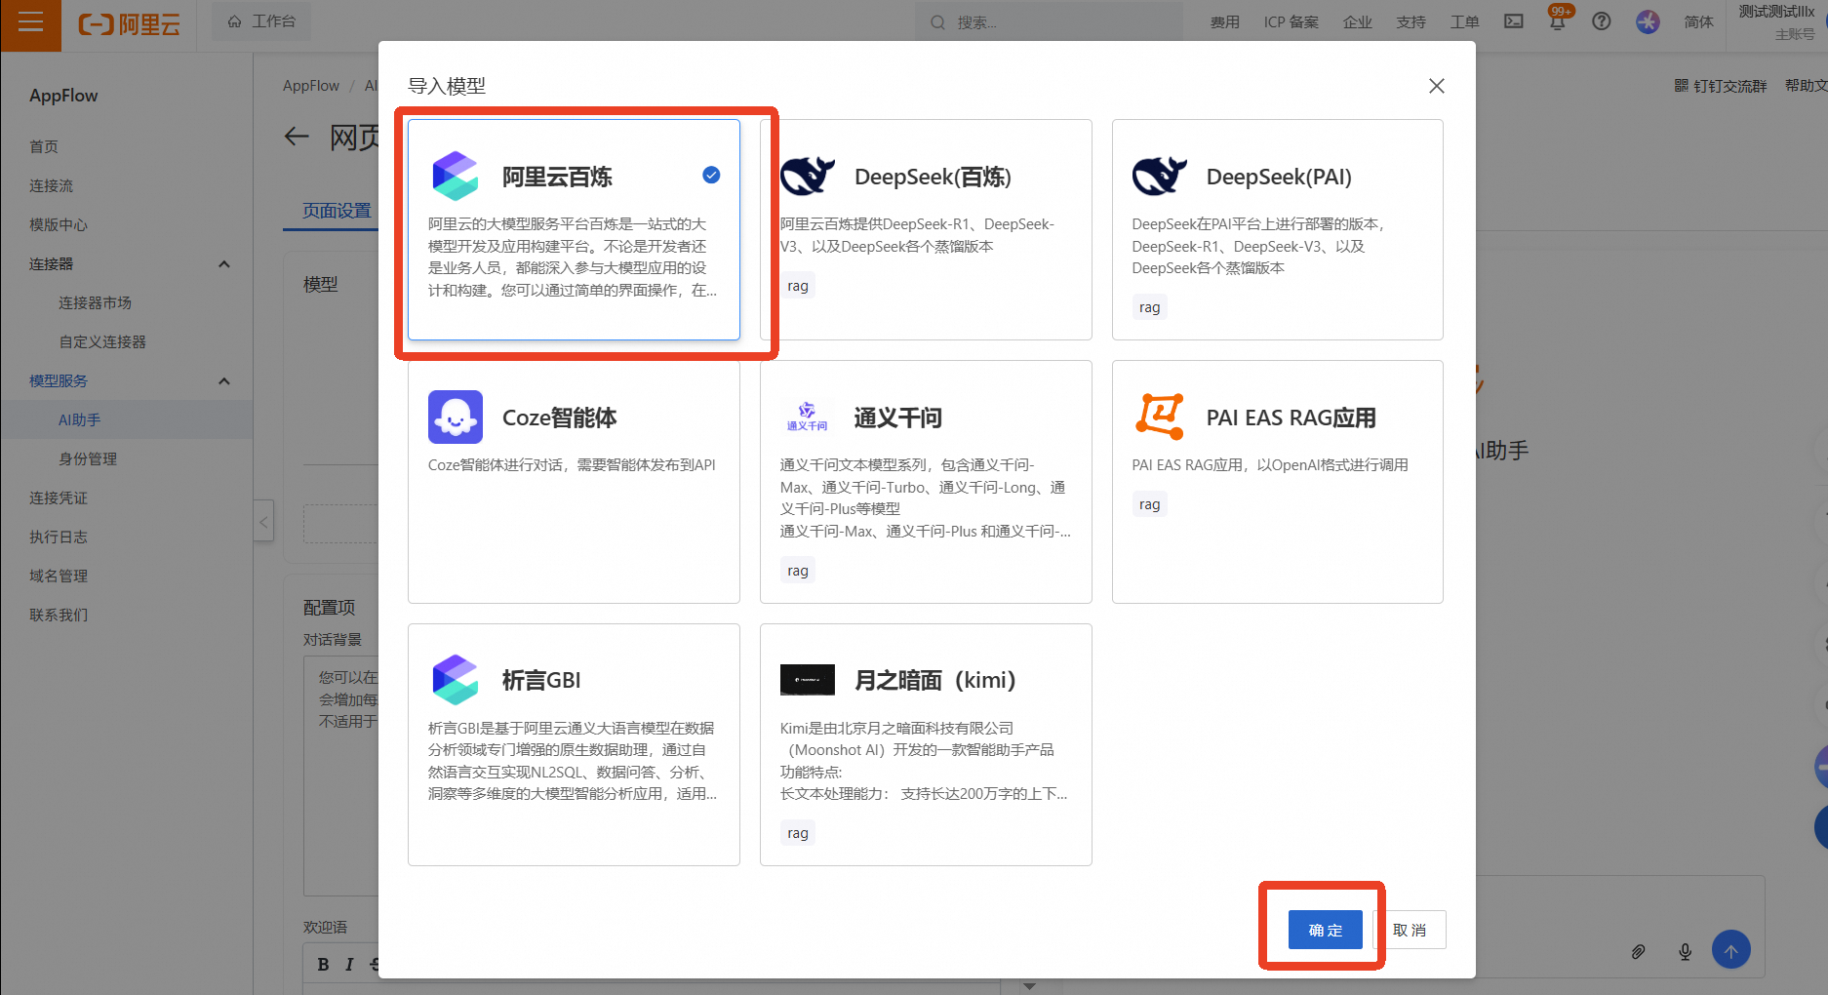Click the 月之暗面 (kimi) logo icon
This screenshot has height=995, width=1828.
[x=808, y=680]
